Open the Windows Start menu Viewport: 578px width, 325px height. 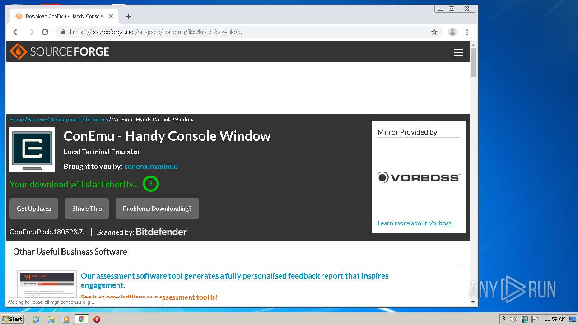(x=13, y=319)
